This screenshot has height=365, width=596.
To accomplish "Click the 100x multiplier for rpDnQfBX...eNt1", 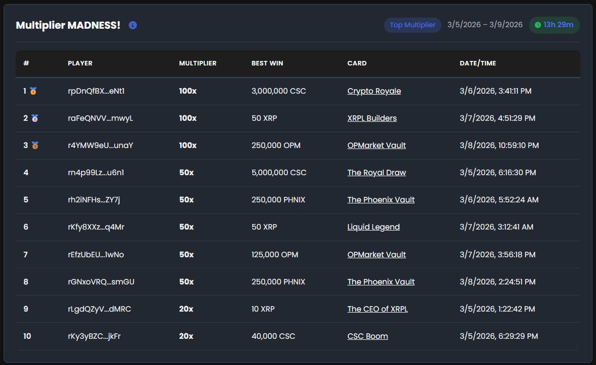I will [188, 91].
